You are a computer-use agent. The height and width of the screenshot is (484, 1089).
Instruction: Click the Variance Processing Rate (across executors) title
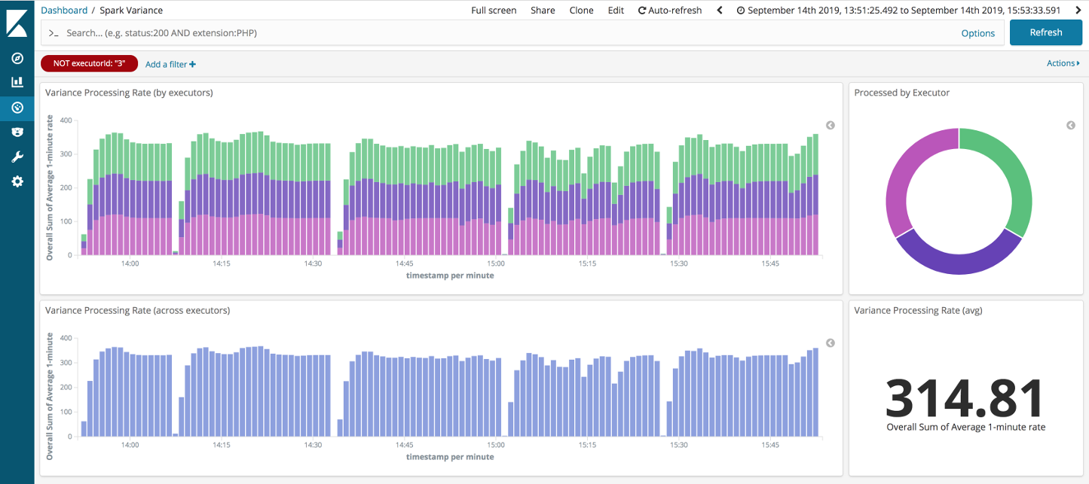(138, 310)
